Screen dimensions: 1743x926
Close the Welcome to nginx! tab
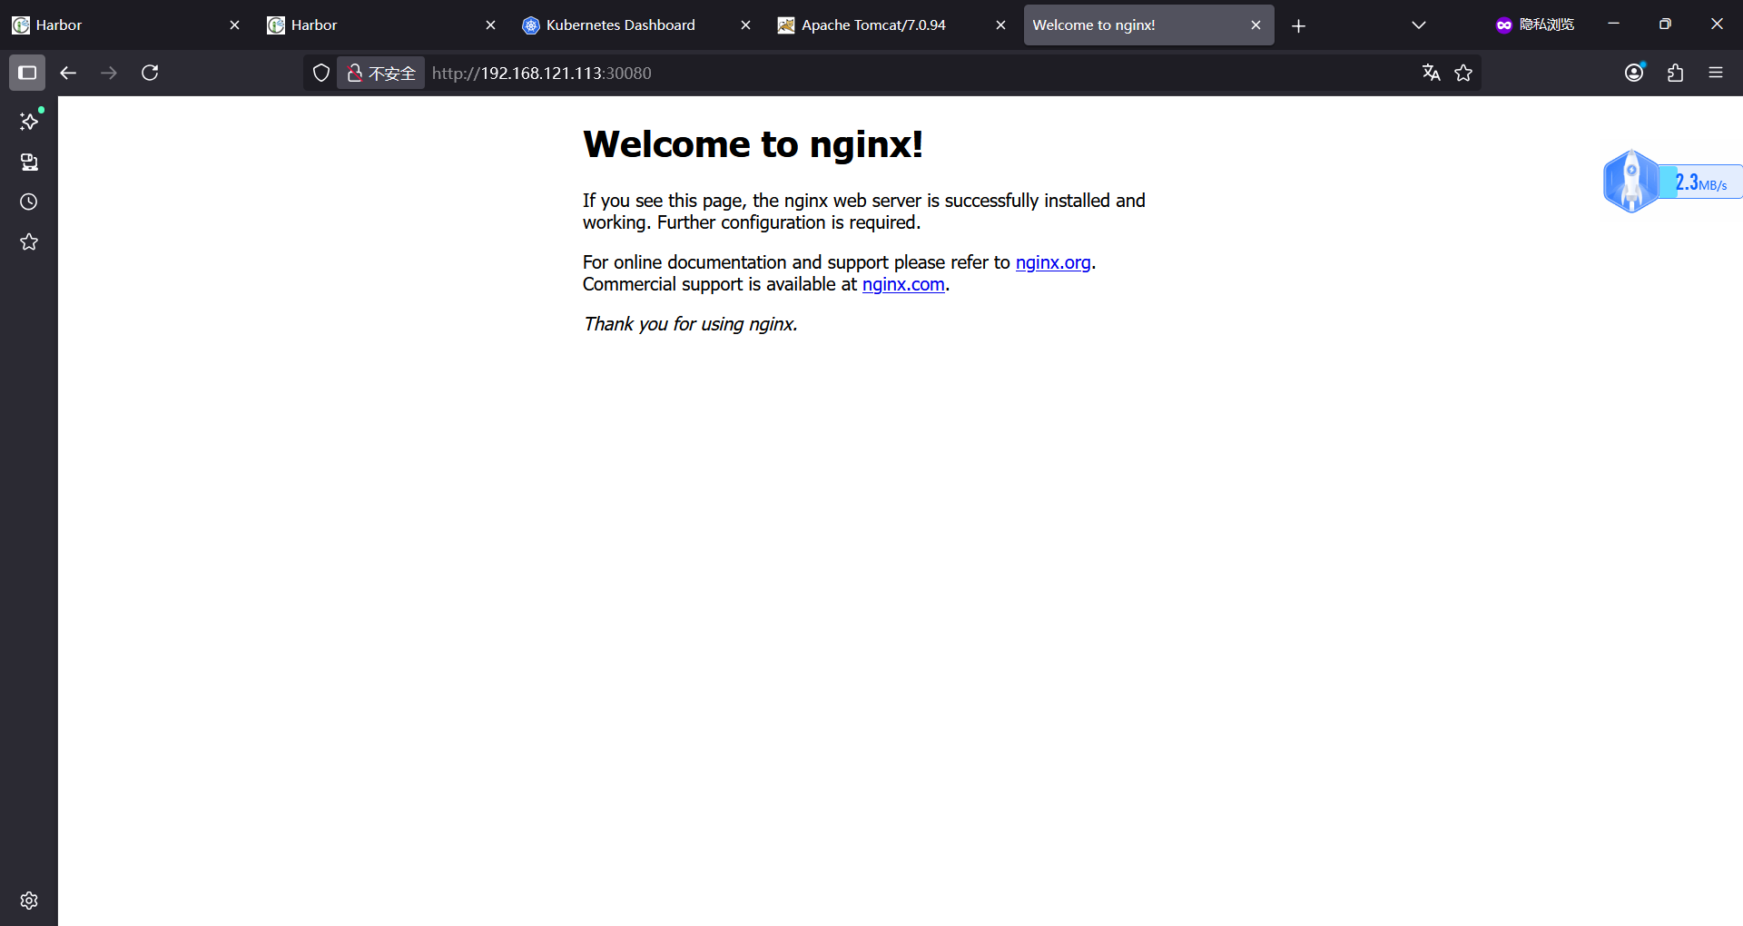coord(1256,25)
